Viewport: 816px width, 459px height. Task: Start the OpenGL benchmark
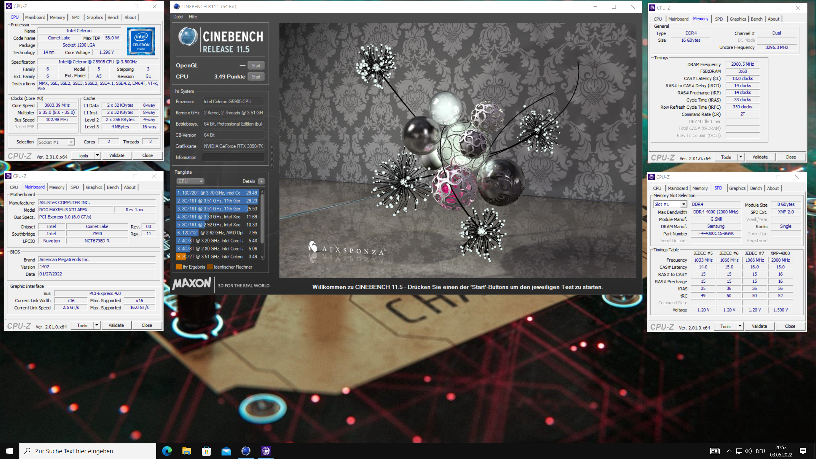(x=256, y=65)
